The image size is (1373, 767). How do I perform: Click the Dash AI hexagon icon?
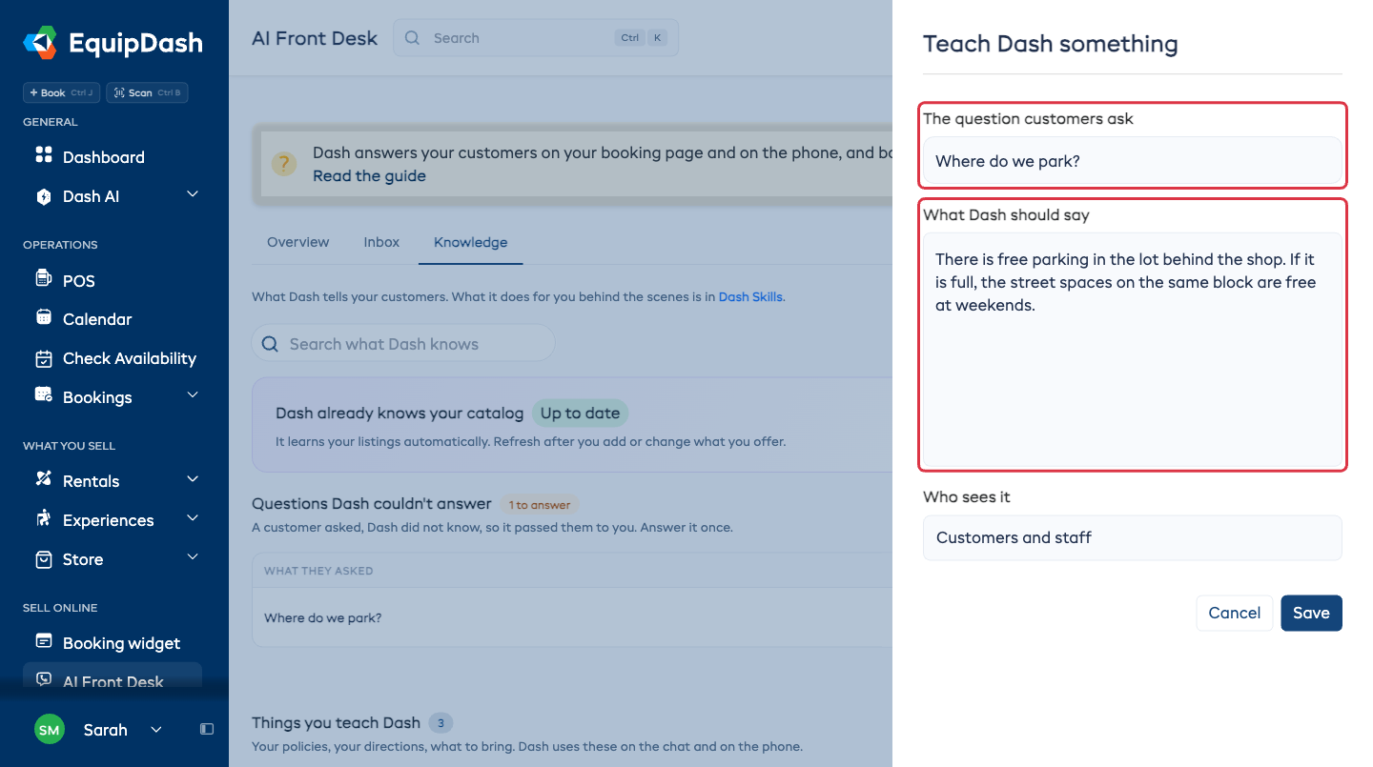tap(43, 196)
